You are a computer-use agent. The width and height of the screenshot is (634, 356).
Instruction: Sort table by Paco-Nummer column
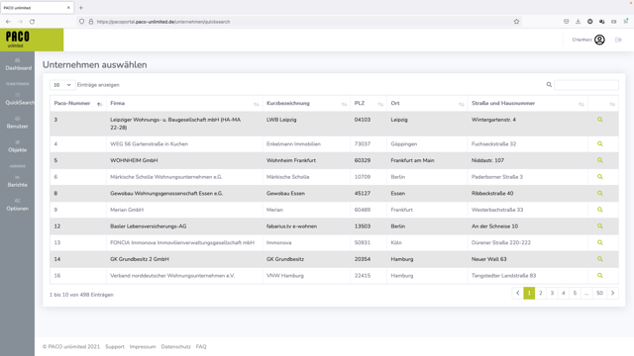77,103
